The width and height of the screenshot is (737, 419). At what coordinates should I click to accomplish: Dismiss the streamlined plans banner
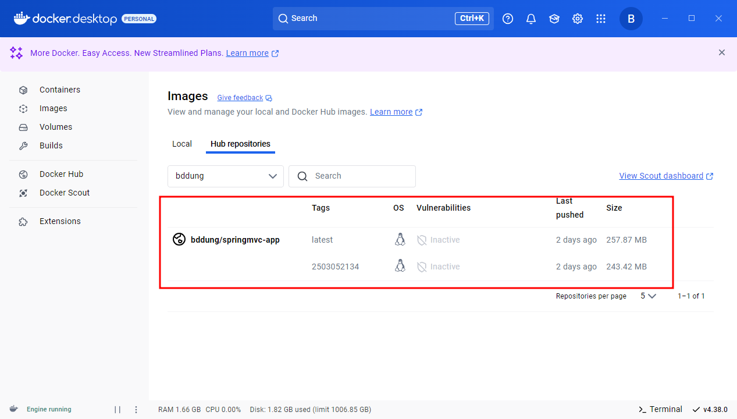pyautogui.click(x=722, y=52)
